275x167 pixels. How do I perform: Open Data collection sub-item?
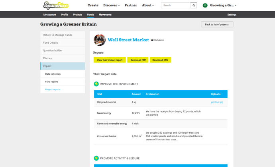click(63, 74)
